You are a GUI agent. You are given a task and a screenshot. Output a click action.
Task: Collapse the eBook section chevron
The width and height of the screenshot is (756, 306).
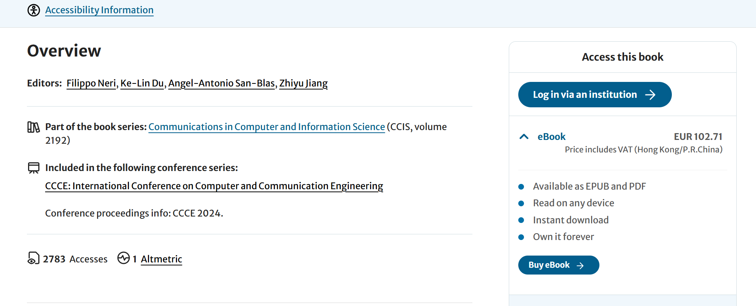[524, 137]
